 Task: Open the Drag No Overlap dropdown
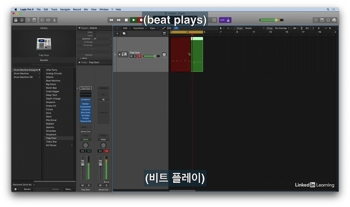click(x=282, y=28)
